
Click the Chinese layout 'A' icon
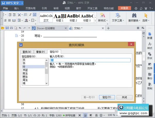click(x=19, y=15)
